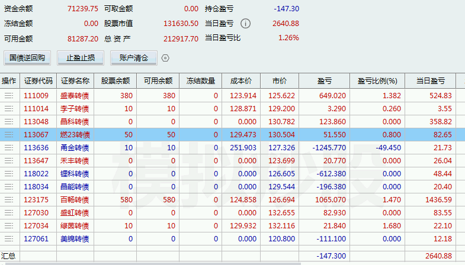465x265 pixels.
Task: Select security code 127061
Action: pos(36,239)
